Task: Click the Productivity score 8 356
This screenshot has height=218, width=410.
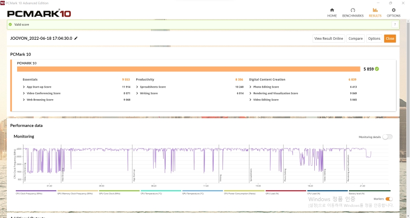Action: (239, 80)
